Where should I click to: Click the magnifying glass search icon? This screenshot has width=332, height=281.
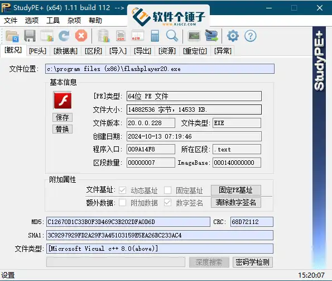tap(172, 36)
